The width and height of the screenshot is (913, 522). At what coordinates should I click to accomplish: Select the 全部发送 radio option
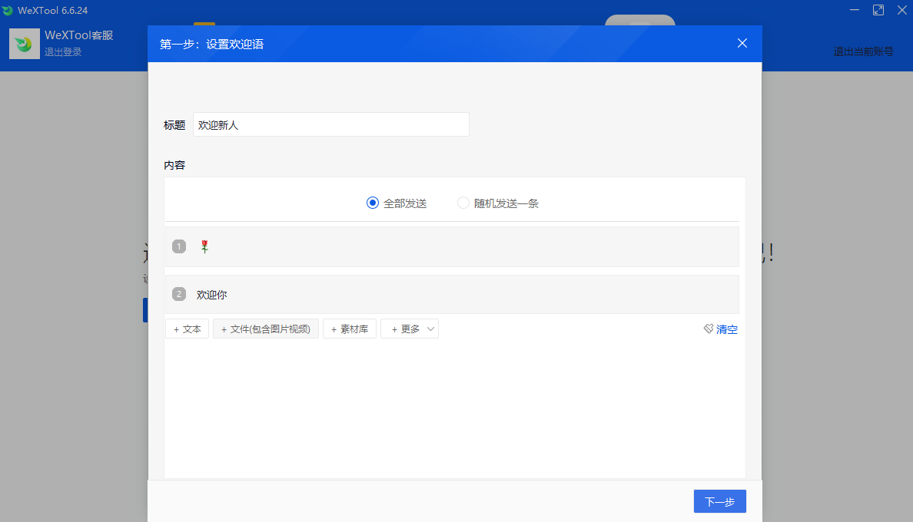373,203
